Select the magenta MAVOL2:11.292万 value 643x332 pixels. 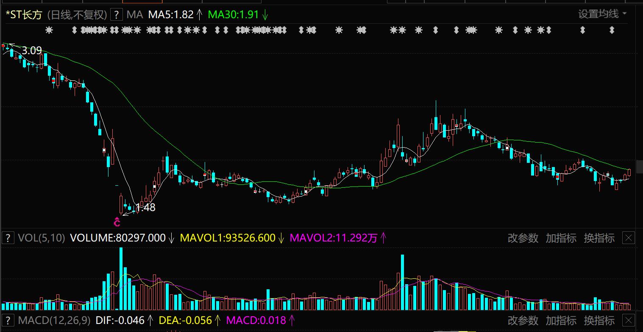(333, 238)
